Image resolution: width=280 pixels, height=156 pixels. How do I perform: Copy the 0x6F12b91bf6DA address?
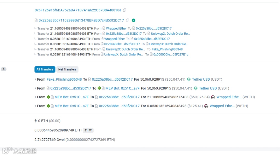[125, 10]
